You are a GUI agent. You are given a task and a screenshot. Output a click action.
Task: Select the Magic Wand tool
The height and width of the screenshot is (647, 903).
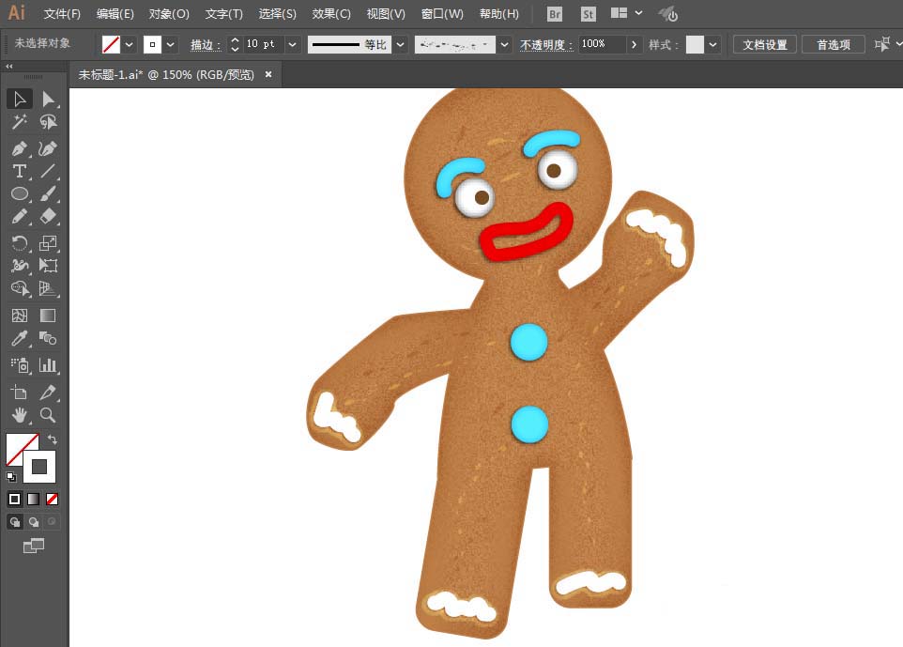20,122
